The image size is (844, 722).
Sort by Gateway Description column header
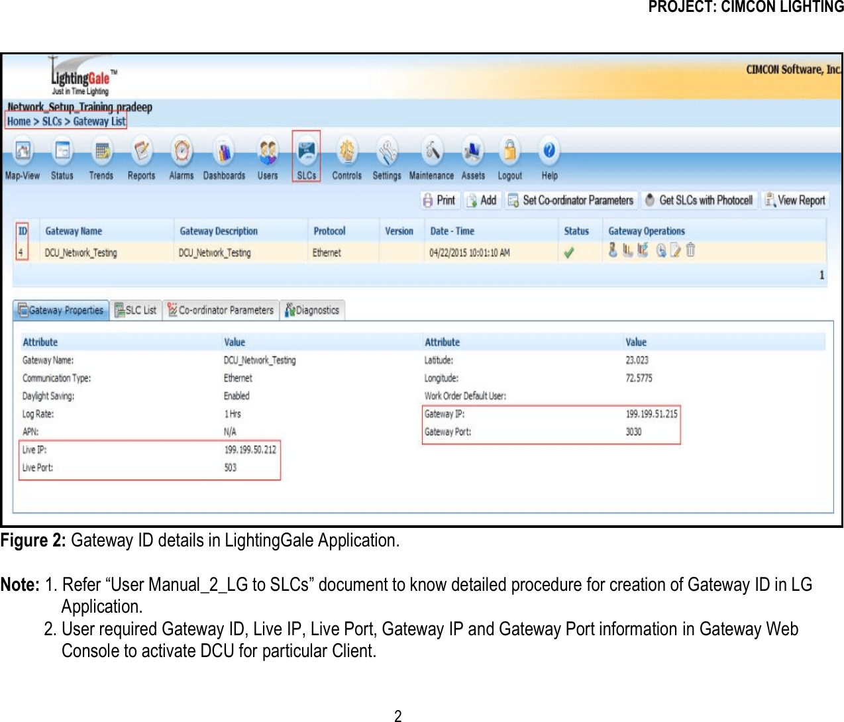[219, 231]
